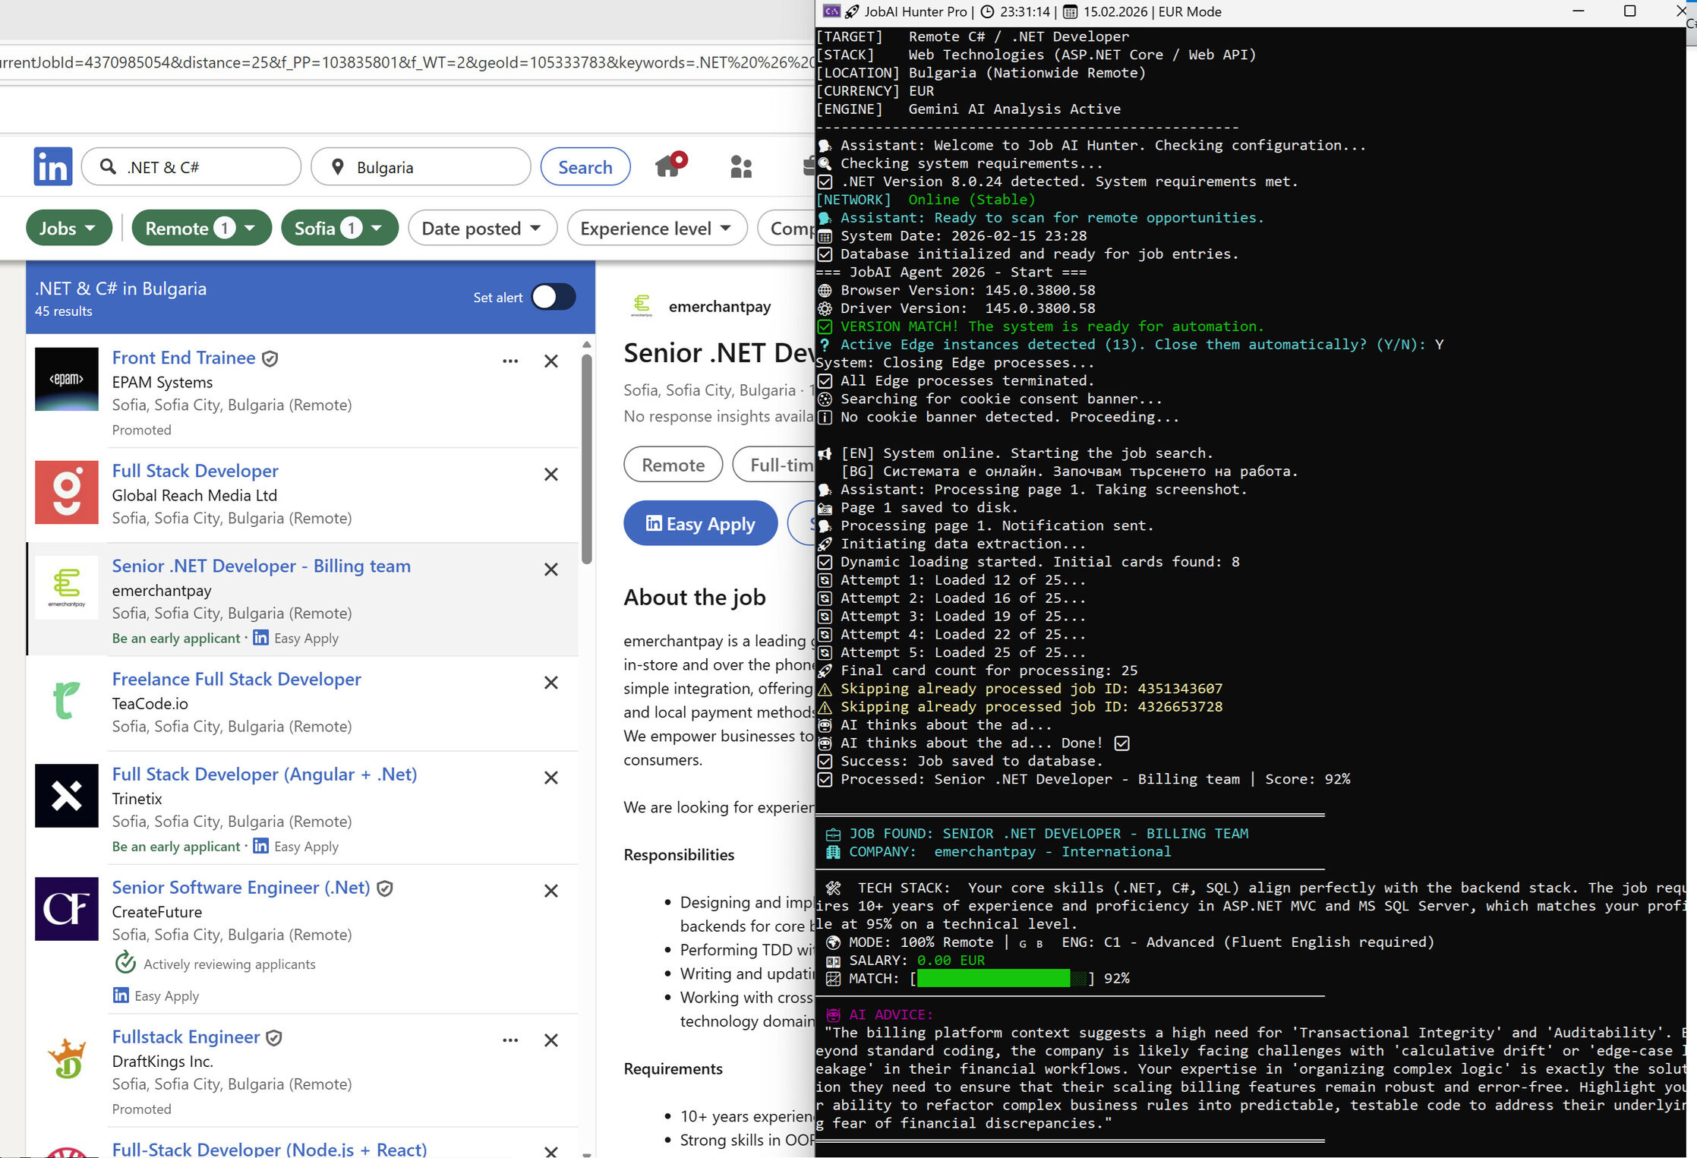Click the green MATCH progress bar in console

pos(1002,978)
